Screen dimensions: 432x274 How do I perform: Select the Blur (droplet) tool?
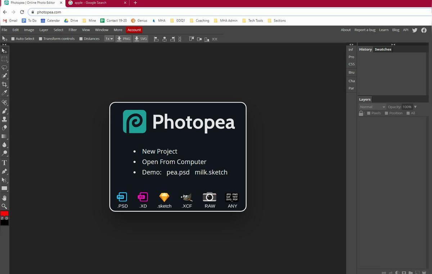[x=4, y=145]
